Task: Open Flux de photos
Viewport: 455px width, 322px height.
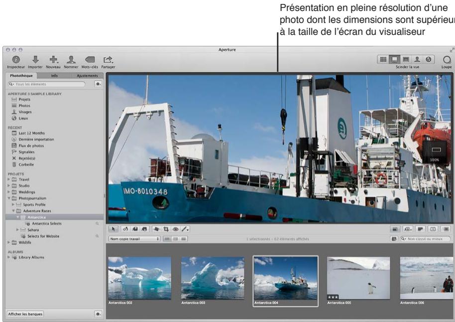Action: point(31,146)
